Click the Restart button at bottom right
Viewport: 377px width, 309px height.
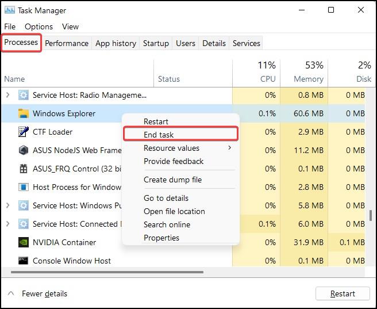tap(343, 293)
